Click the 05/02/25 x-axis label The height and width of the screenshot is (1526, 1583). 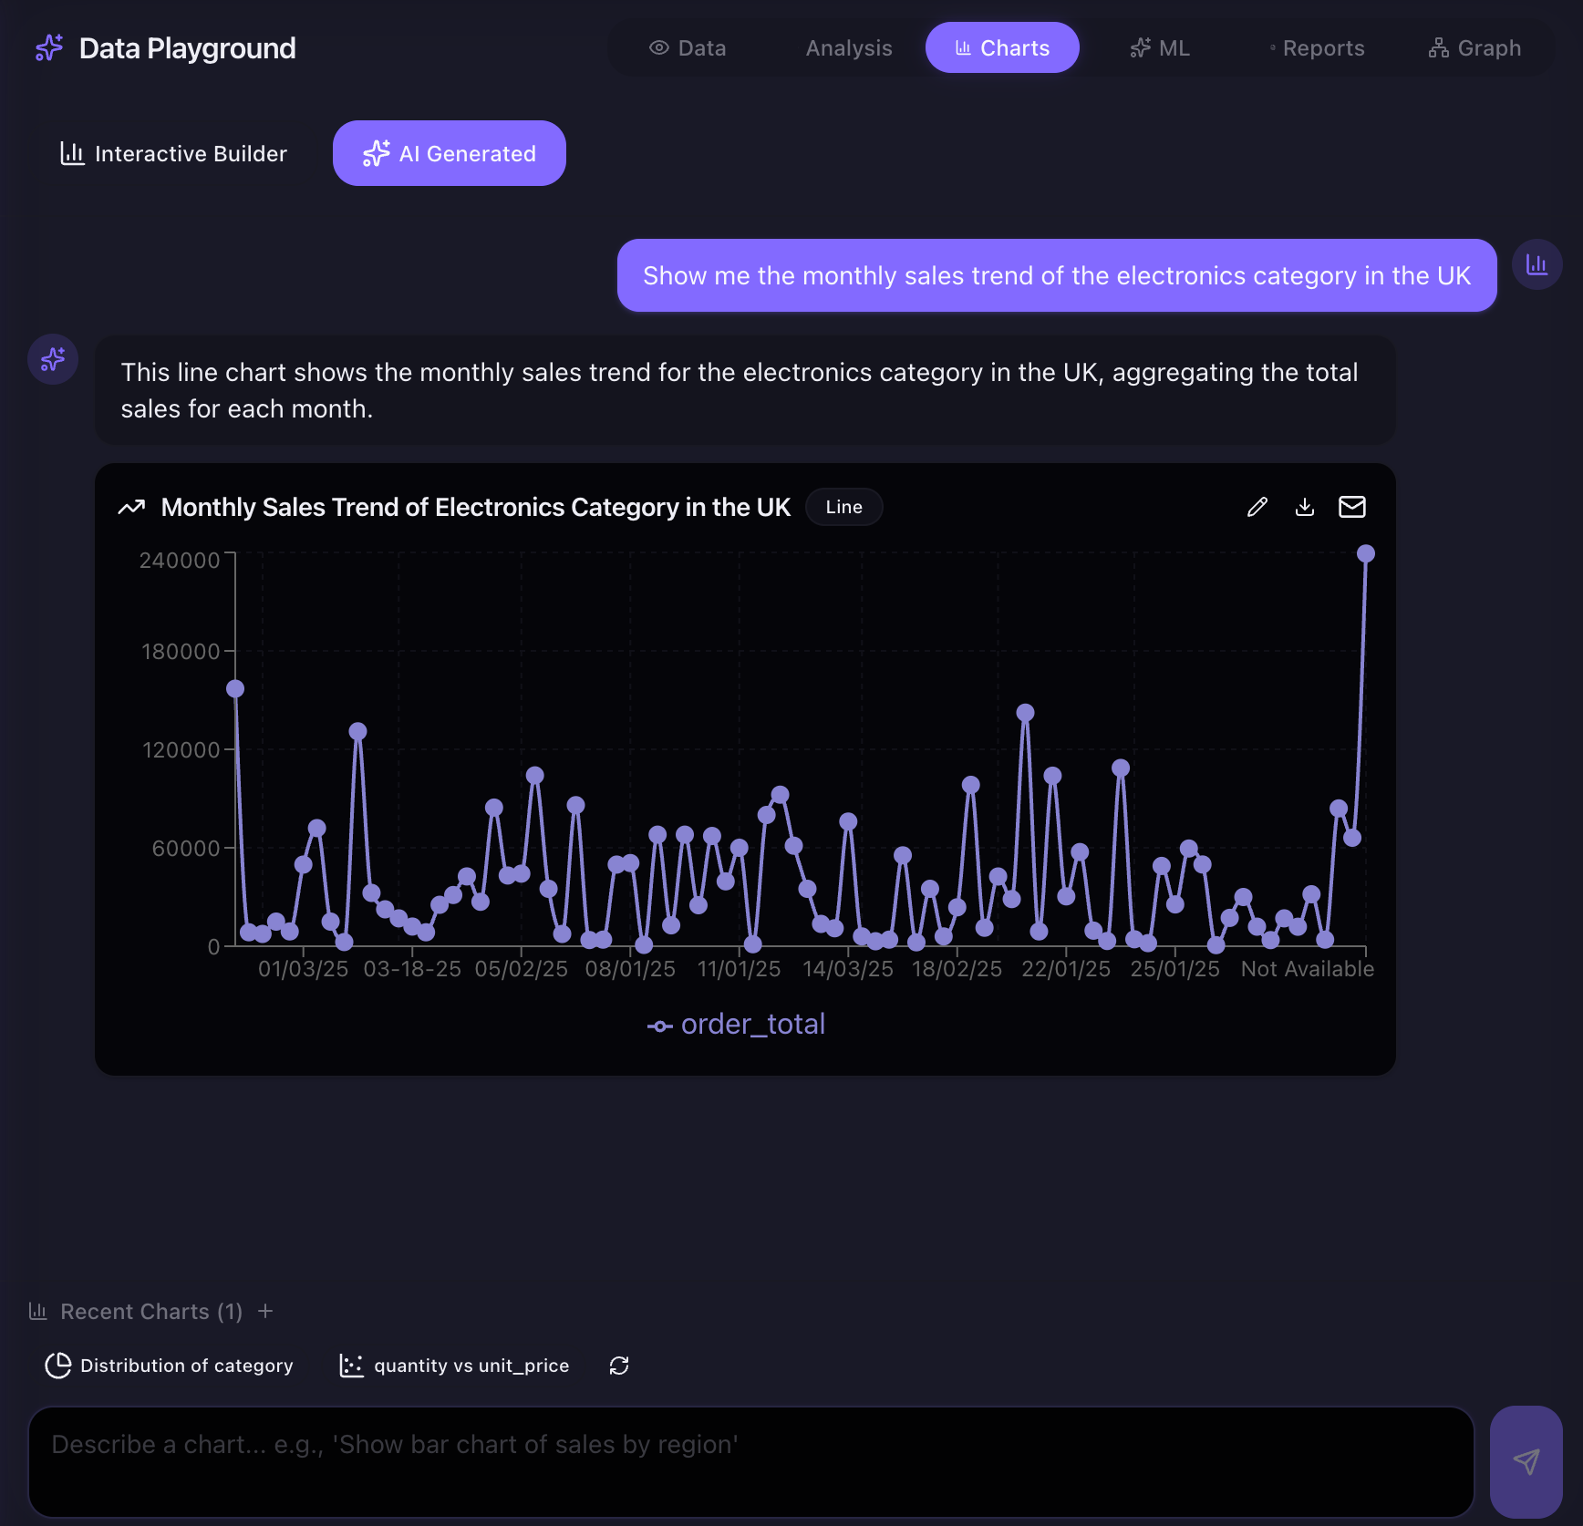pos(522,968)
